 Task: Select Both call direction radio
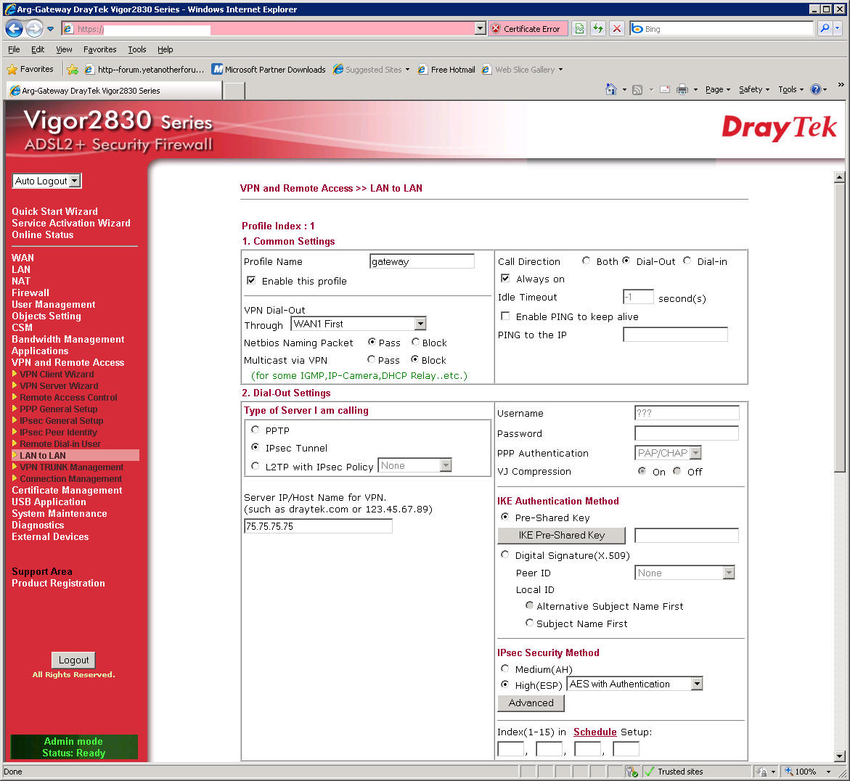[586, 261]
